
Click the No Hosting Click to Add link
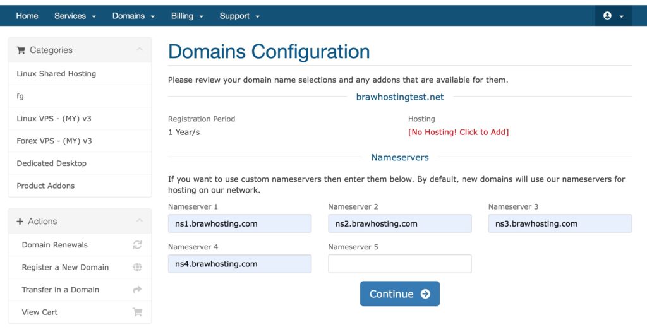[459, 132]
